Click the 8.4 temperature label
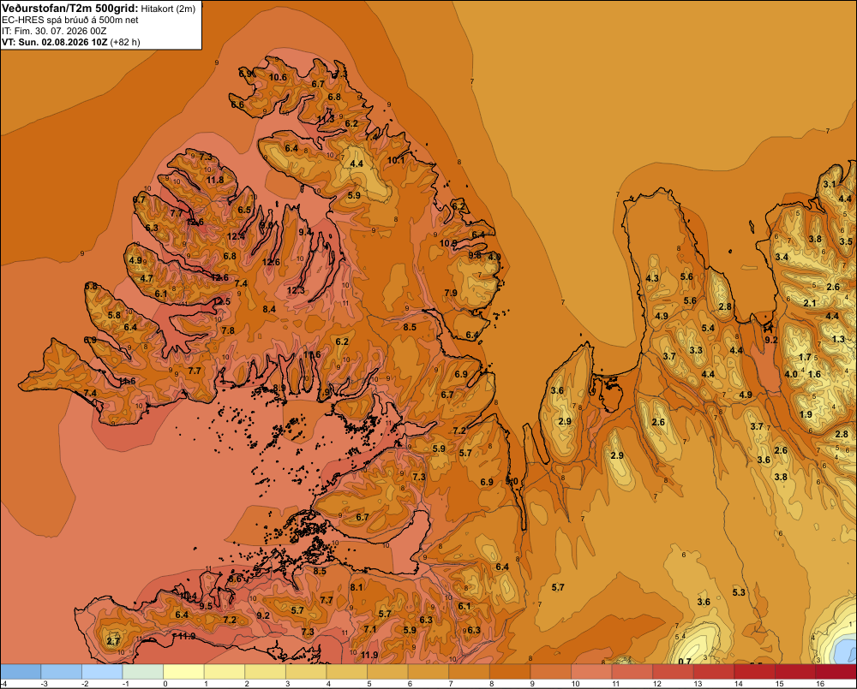The height and width of the screenshot is (689, 857). coord(269,309)
